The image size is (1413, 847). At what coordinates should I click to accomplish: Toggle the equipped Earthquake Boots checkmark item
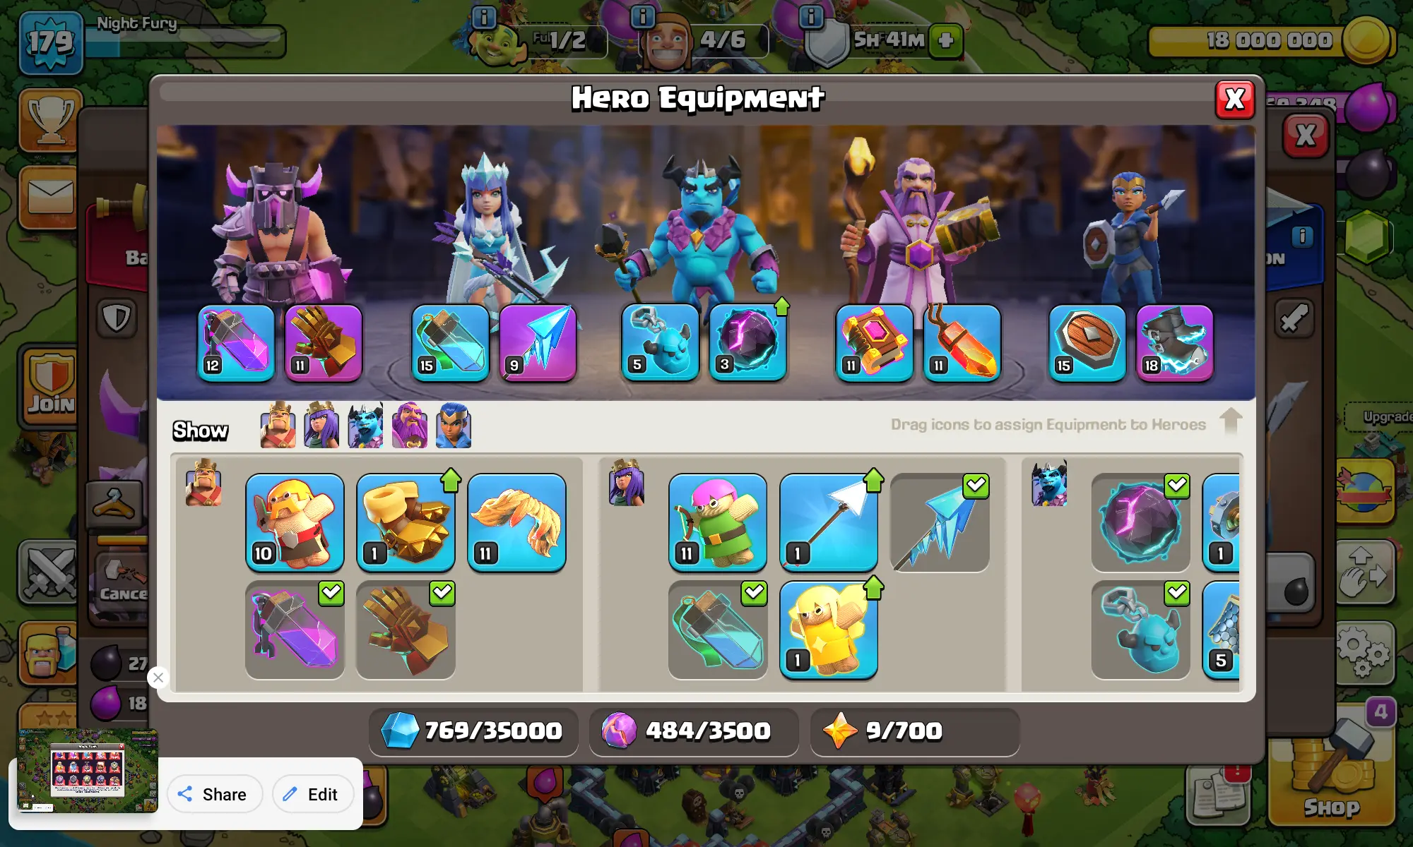click(406, 630)
